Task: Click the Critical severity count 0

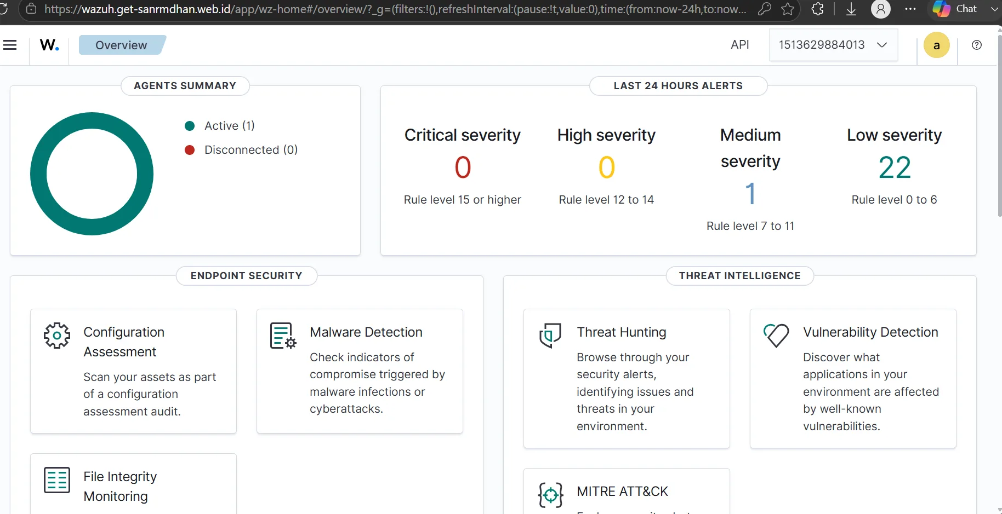Action: pyautogui.click(x=463, y=168)
